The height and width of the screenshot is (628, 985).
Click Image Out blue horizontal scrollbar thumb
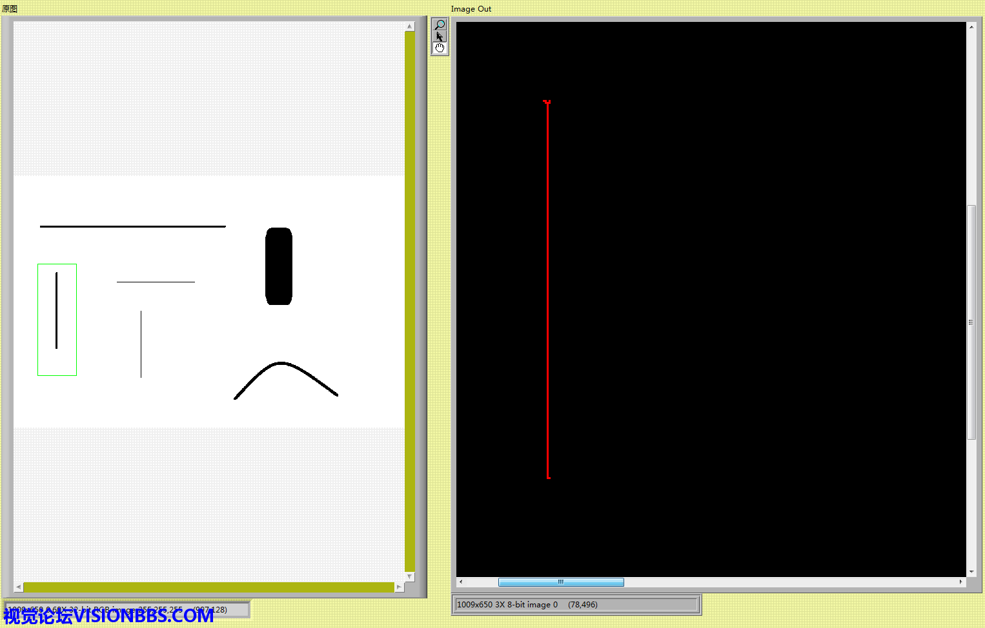coord(560,582)
